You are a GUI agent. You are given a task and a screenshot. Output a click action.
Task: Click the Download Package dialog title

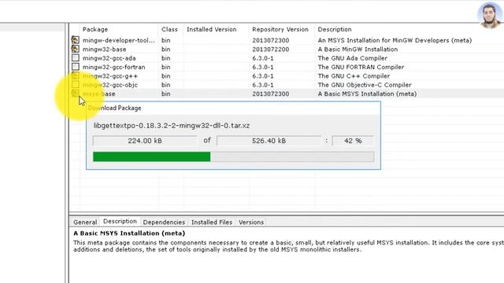(x=114, y=108)
